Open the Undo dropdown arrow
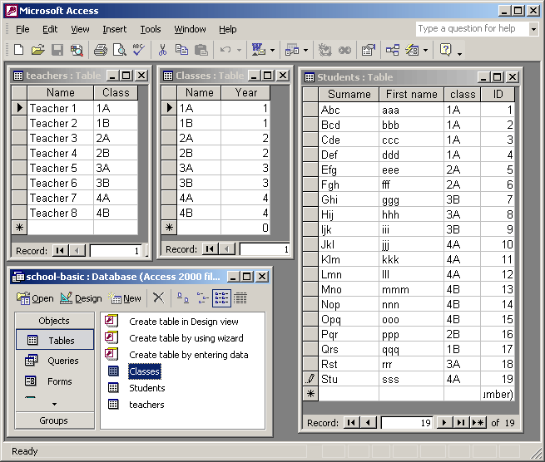The image size is (545, 462). point(239,50)
